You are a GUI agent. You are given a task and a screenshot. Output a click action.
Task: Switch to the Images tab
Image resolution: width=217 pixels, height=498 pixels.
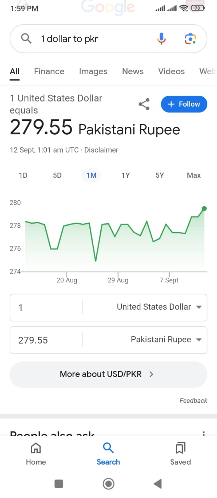[93, 72]
